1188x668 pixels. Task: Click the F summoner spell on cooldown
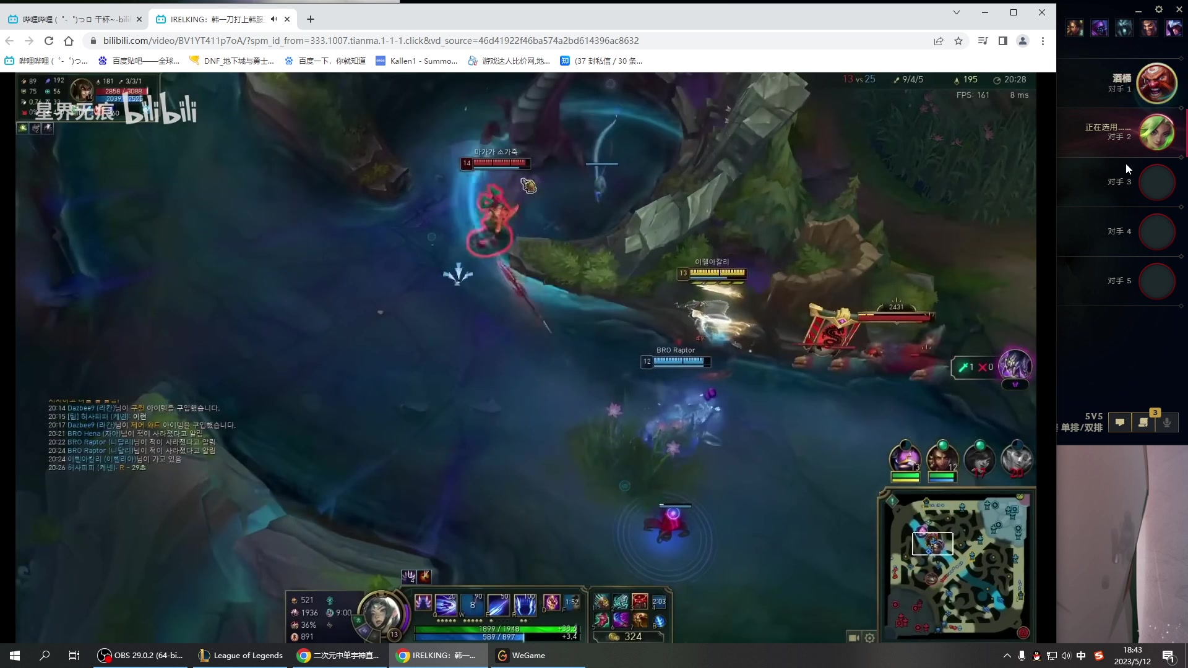coord(572,602)
